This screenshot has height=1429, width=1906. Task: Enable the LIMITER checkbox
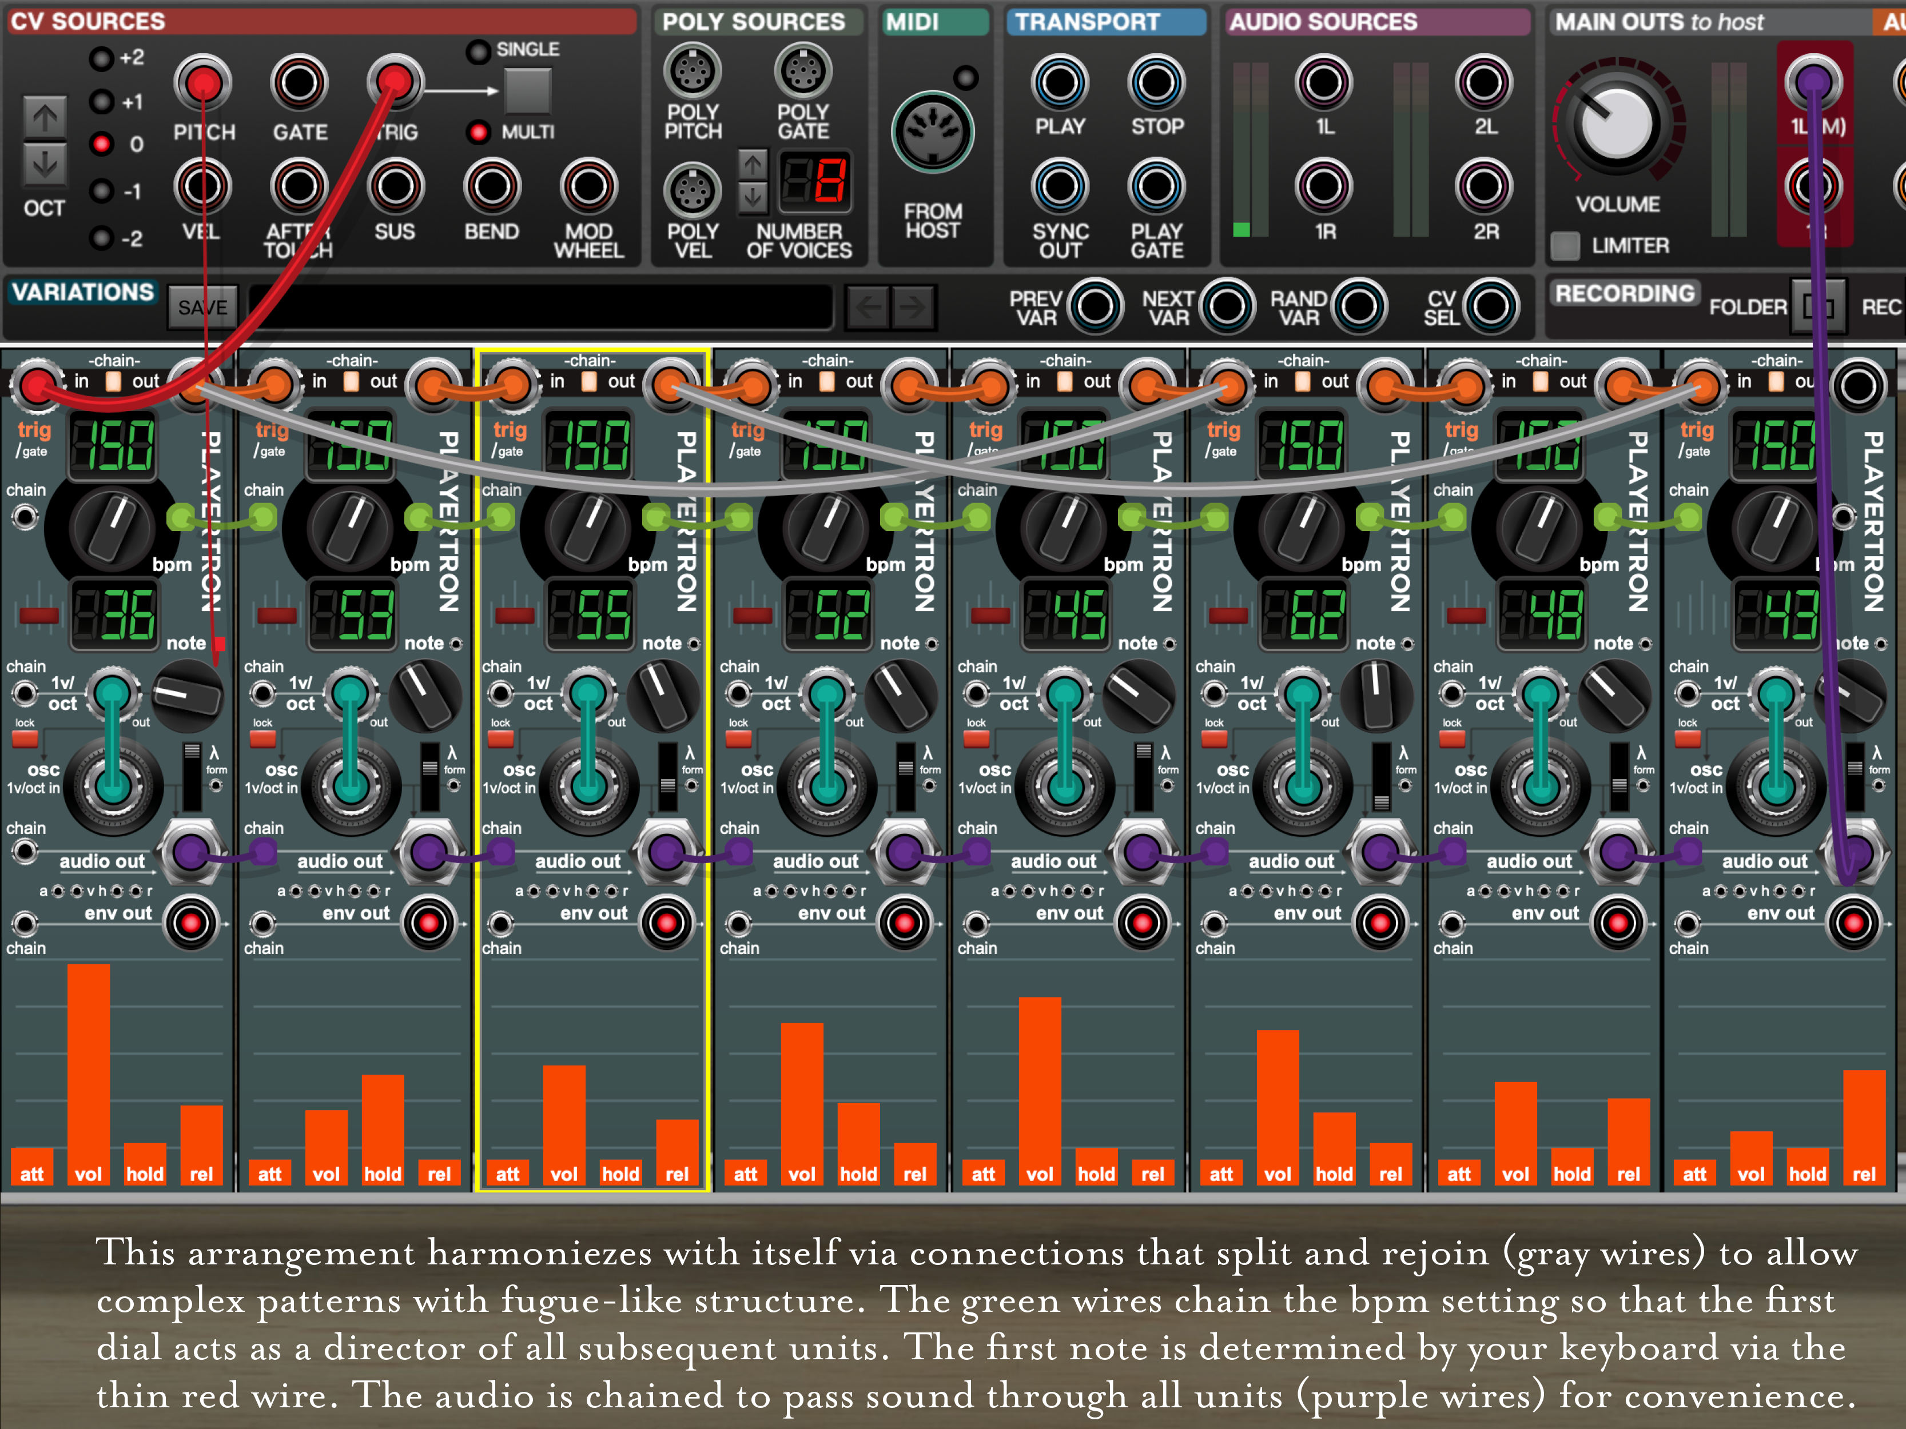(x=1565, y=246)
